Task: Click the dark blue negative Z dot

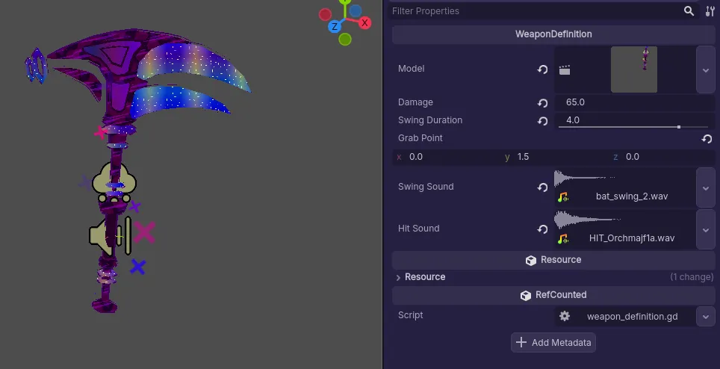Action: point(355,10)
